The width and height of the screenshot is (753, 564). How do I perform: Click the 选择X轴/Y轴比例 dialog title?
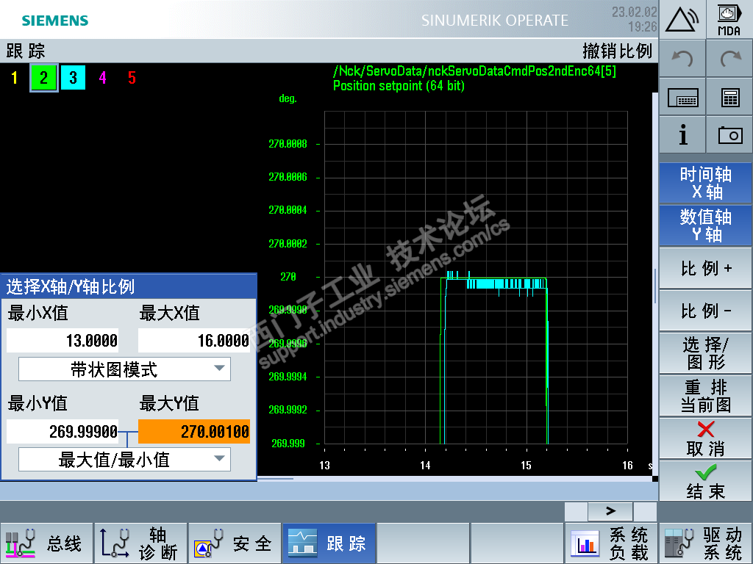[70, 287]
